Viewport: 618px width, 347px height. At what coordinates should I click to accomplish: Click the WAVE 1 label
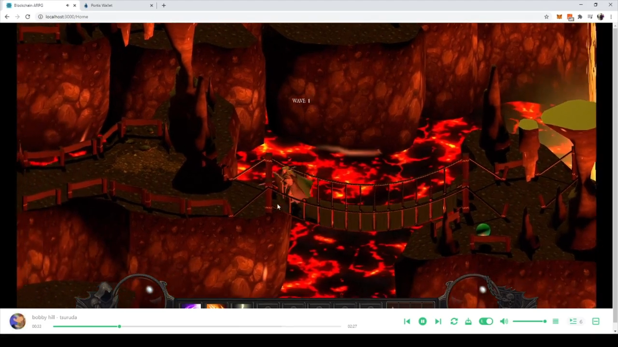point(301,101)
